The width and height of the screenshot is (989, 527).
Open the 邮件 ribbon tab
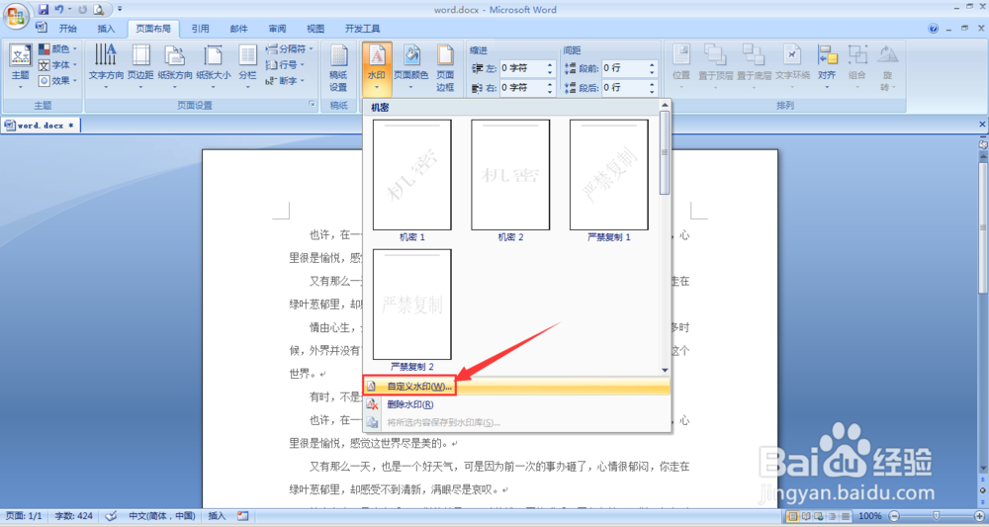coord(238,29)
